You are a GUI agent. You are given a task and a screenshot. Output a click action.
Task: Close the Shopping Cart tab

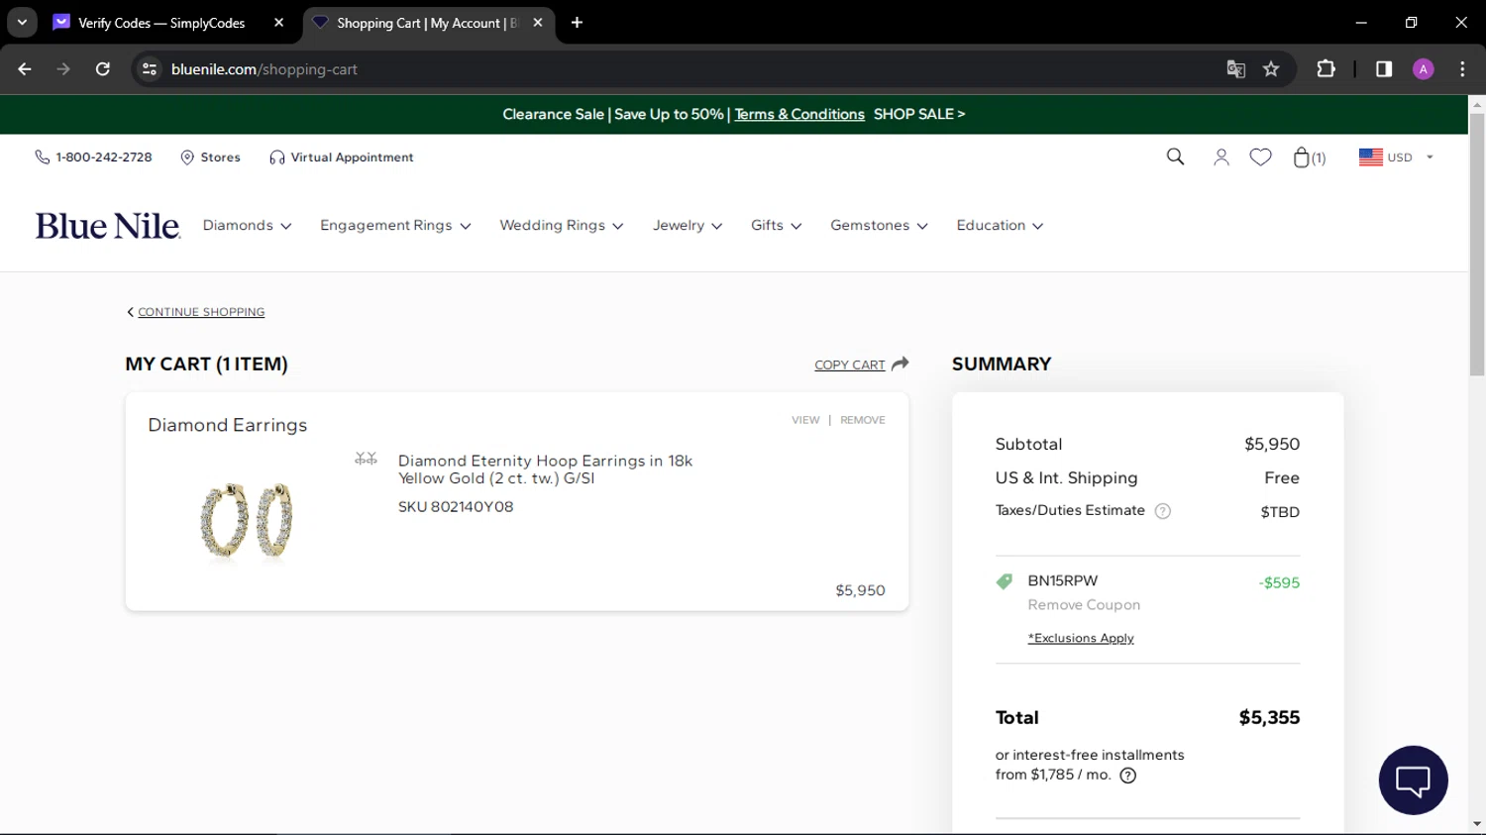point(538,23)
